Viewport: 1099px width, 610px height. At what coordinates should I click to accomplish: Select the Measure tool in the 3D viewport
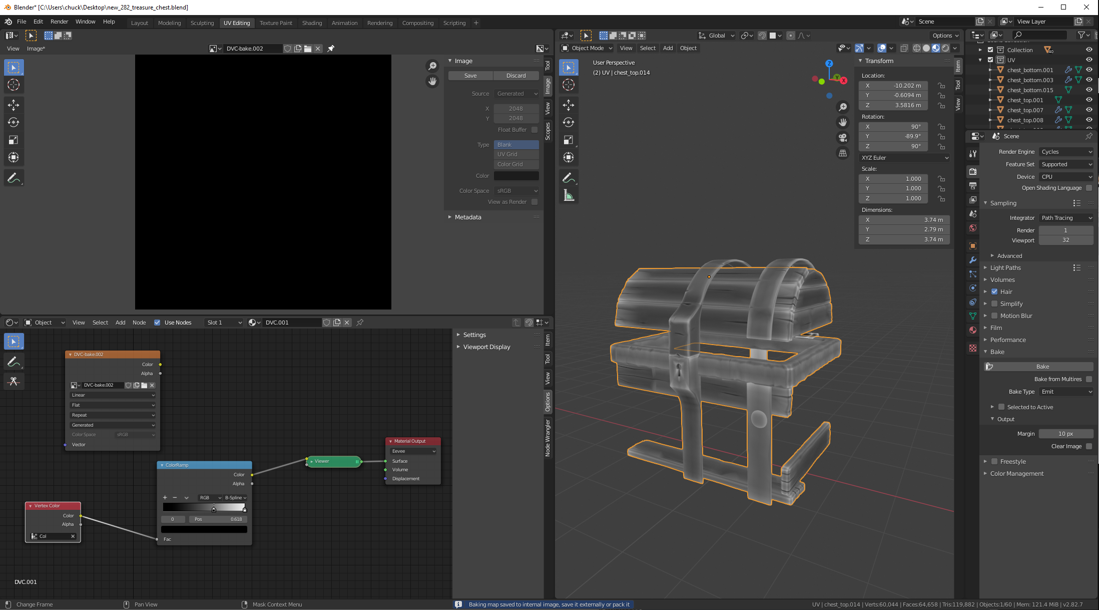click(x=569, y=196)
